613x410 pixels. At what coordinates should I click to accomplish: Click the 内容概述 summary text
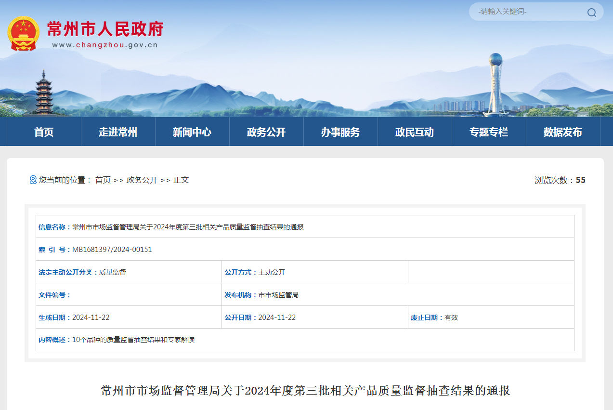(x=133, y=340)
